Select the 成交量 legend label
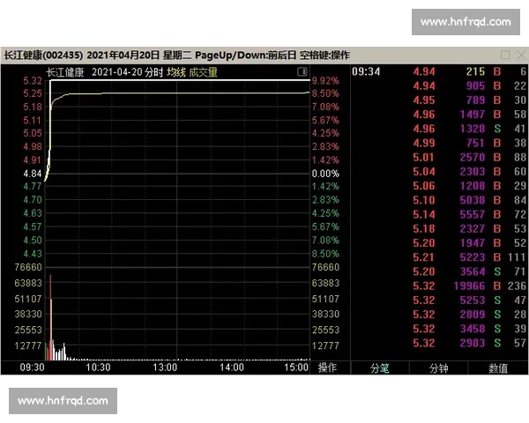The image size is (529, 423). pos(203,72)
